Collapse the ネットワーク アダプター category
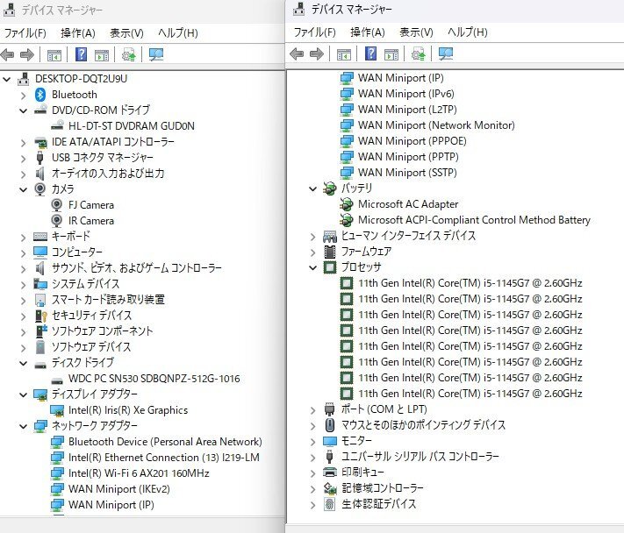 click(24, 426)
